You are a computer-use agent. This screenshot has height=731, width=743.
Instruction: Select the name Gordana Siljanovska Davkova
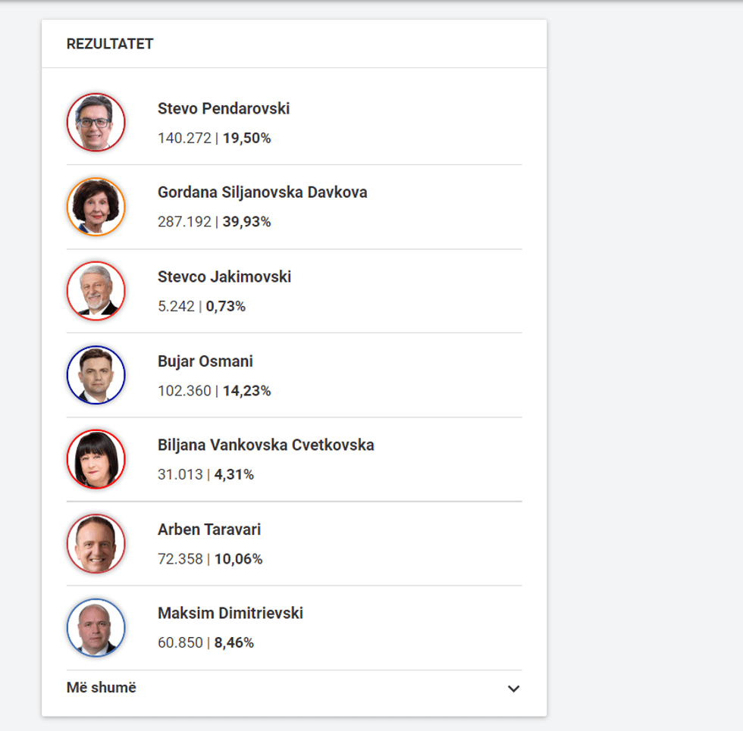coord(262,192)
